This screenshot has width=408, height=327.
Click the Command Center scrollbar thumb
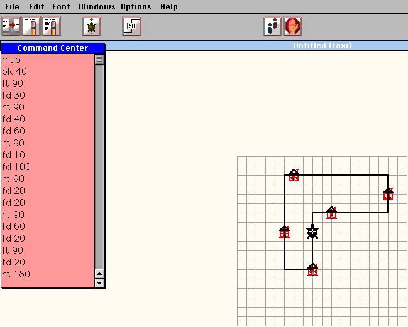99,60
